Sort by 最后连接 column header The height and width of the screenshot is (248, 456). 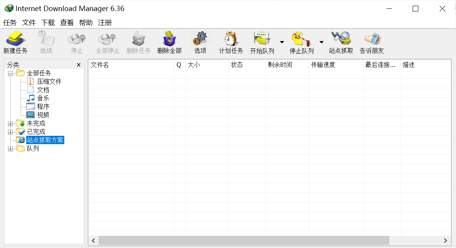tap(382, 65)
